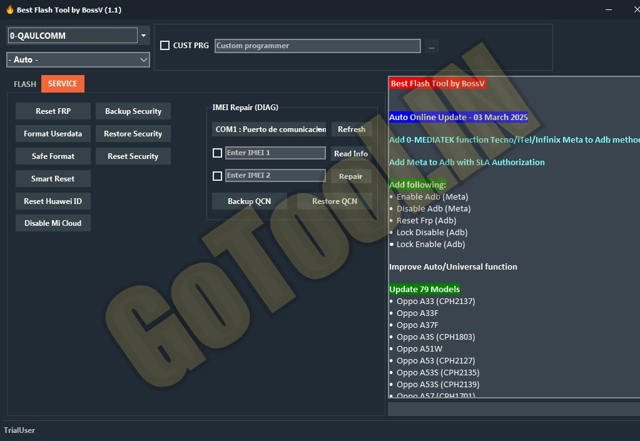Select the SERVICE tab

point(63,84)
